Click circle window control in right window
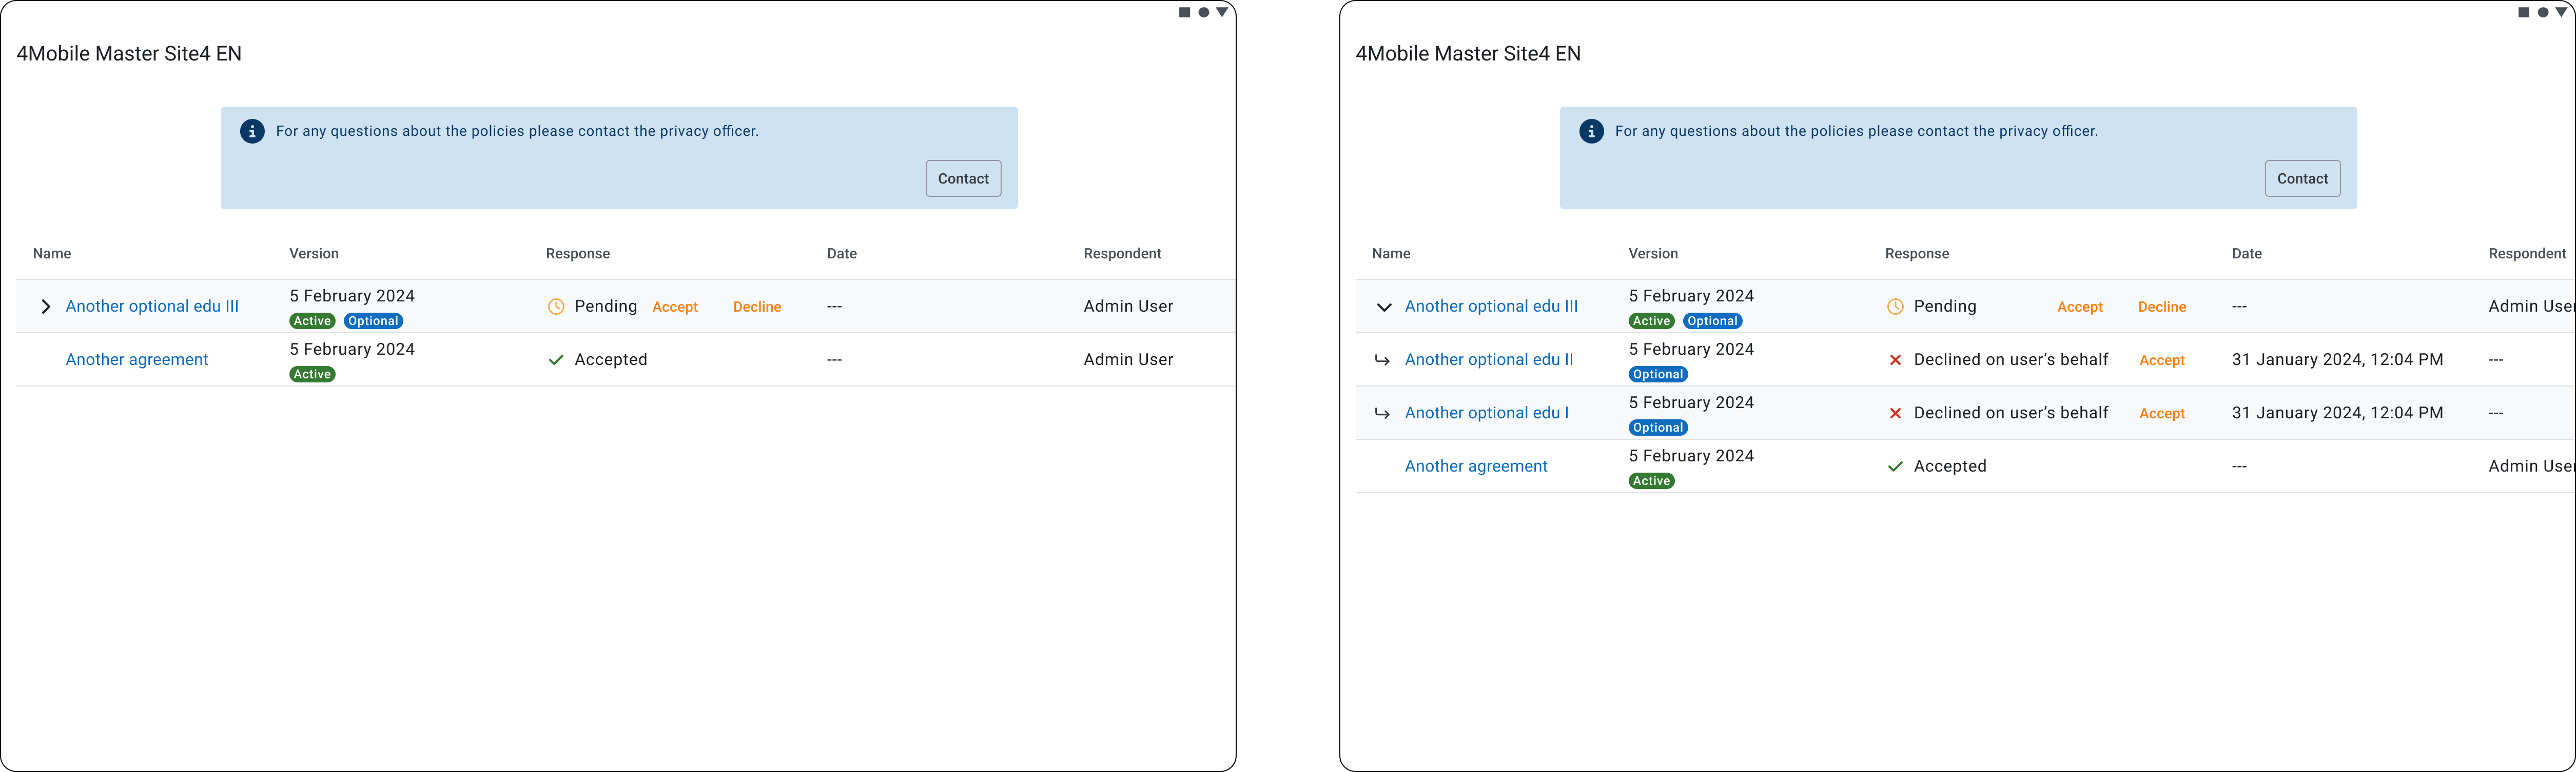 click(2543, 13)
